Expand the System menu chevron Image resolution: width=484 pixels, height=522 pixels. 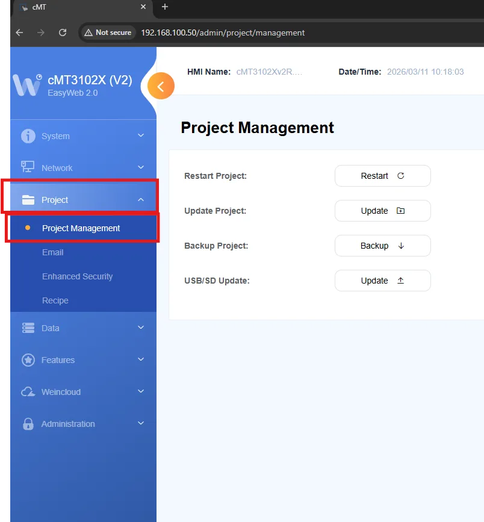click(x=141, y=135)
